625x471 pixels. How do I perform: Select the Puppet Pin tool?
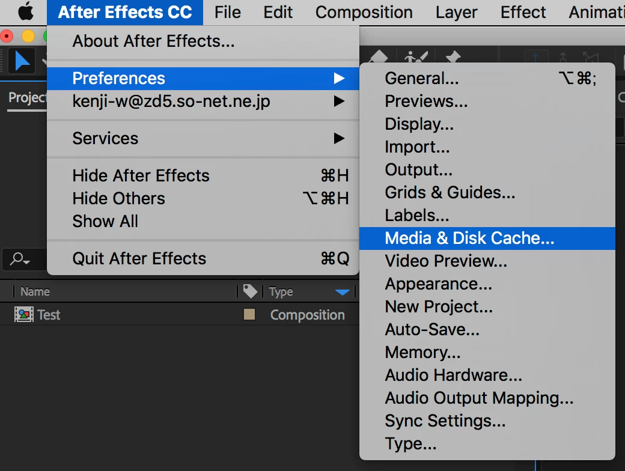click(x=453, y=56)
